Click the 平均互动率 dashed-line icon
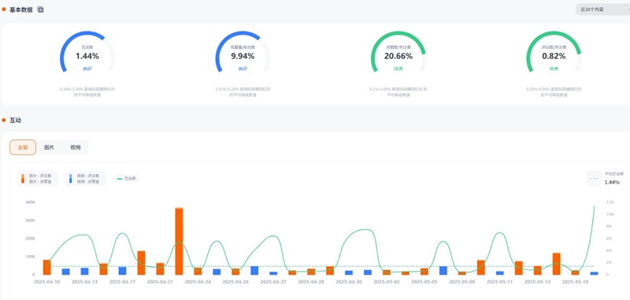 pos(595,178)
